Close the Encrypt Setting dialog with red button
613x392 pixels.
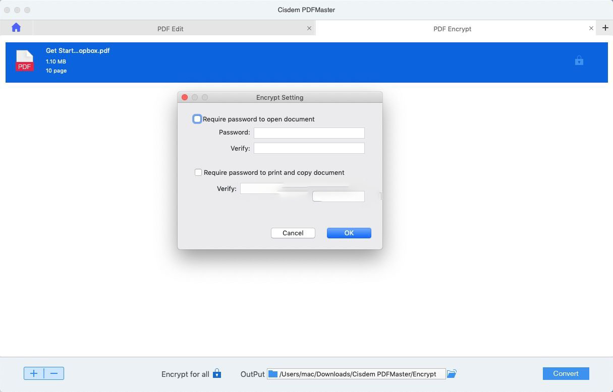point(185,97)
